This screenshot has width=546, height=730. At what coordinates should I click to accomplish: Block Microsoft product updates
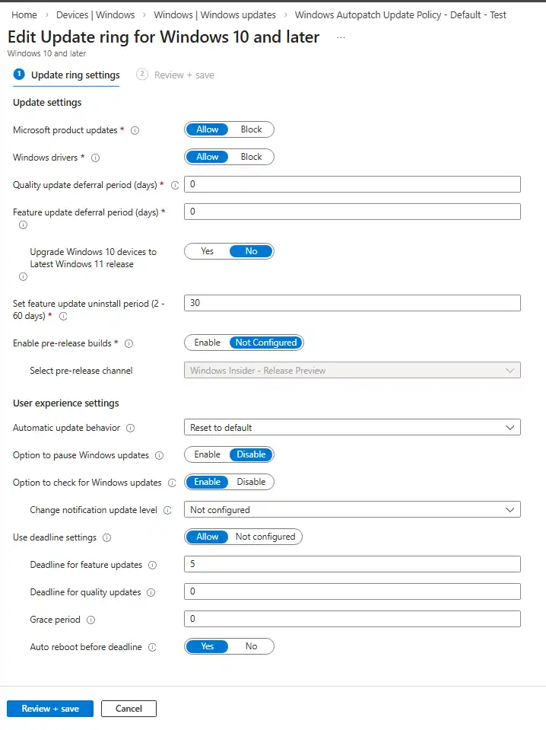pyautogui.click(x=251, y=129)
